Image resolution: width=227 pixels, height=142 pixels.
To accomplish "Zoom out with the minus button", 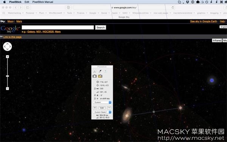I will click(x=8, y=89).
